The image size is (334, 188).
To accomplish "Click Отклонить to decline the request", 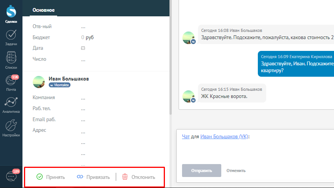I will [139, 177].
